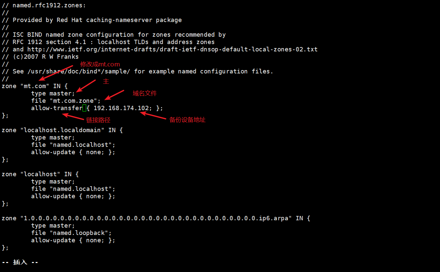This screenshot has width=440, height=272.
Task: Click the red annotation "域名文件"
Action: coord(145,93)
